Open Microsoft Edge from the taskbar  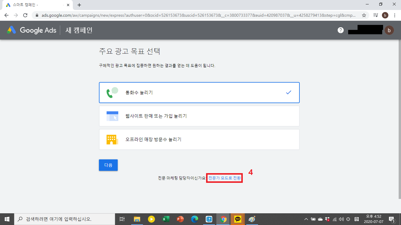(x=195, y=219)
